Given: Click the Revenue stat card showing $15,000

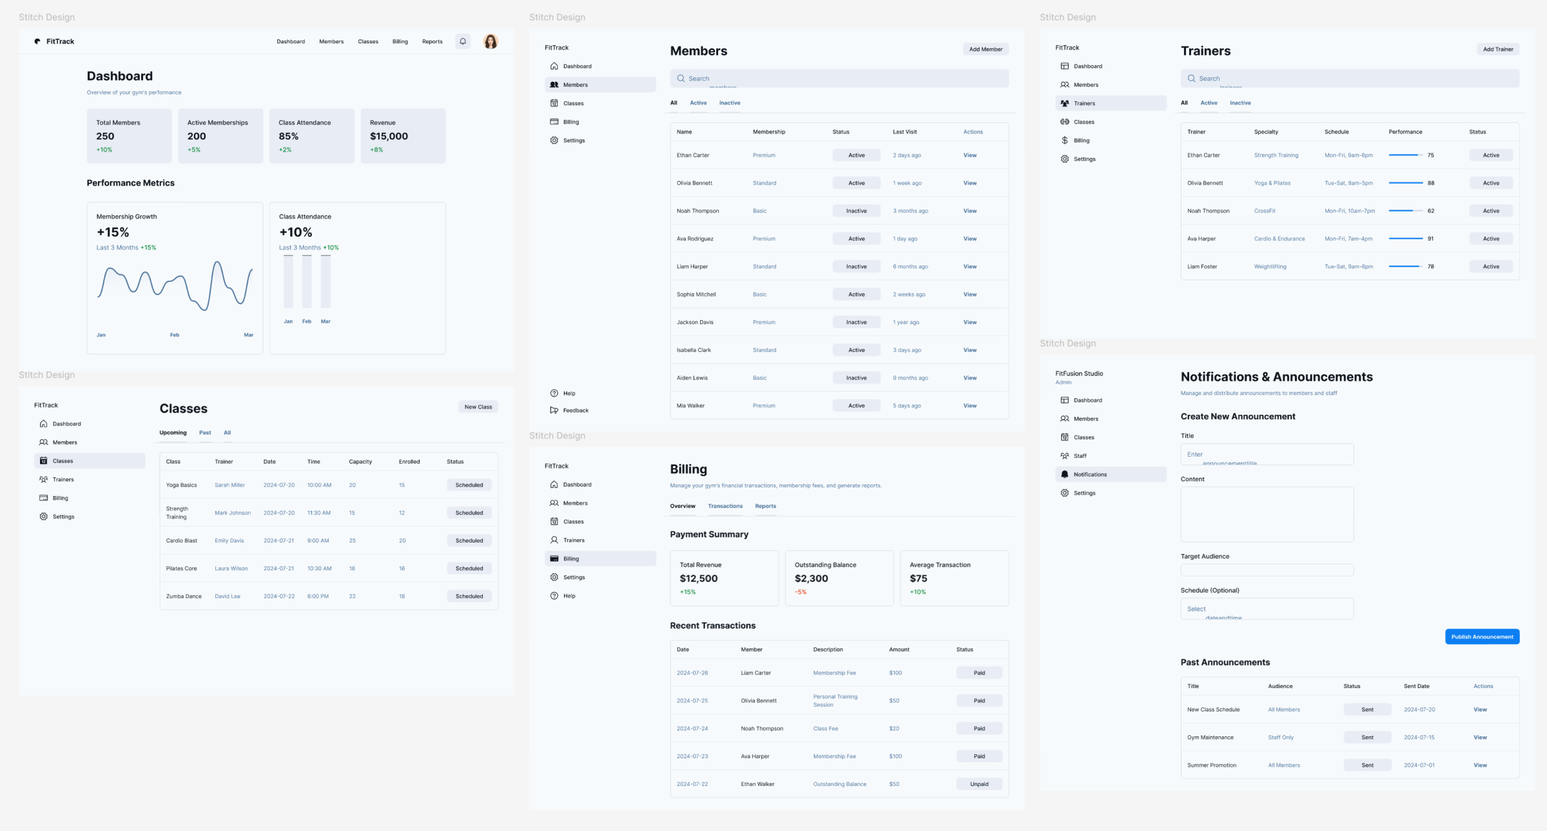Looking at the screenshot, I should pos(403,136).
